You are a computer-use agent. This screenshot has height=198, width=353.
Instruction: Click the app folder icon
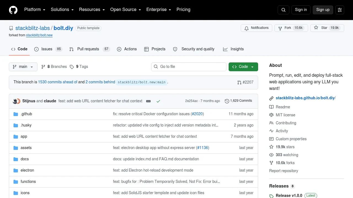point(16,137)
